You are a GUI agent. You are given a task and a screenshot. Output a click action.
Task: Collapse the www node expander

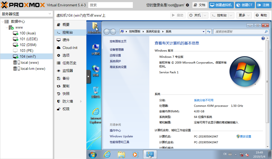(x=7, y=28)
